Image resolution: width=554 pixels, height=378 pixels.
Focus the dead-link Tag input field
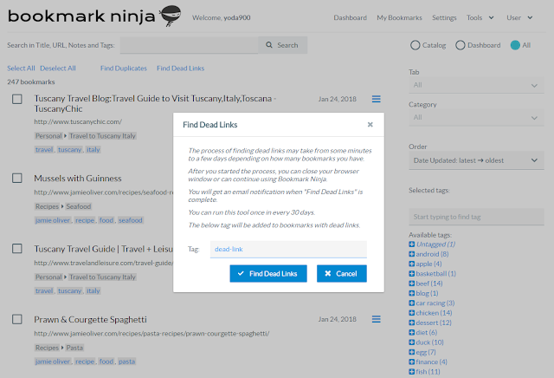(288, 249)
